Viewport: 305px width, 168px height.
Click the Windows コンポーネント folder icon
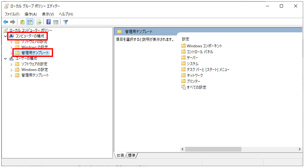[183, 46]
